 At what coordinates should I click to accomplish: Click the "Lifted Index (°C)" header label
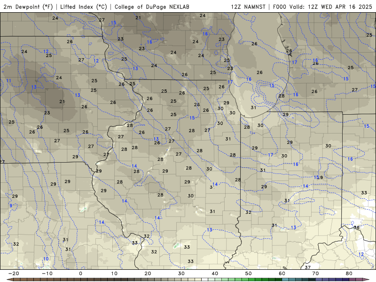point(84,7)
